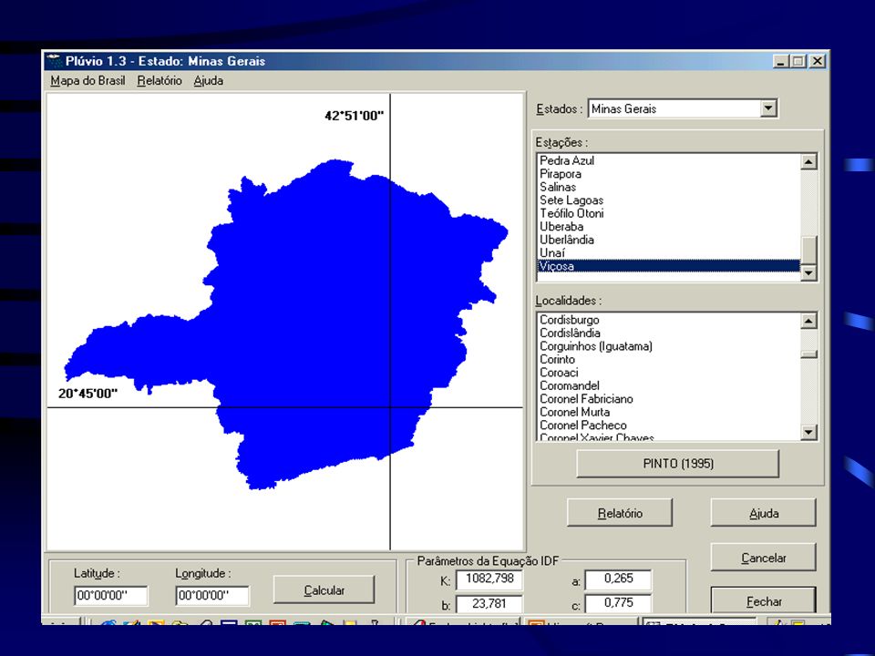Open the Mapa do Brasil menu
The width and height of the screenshot is (875, 656).
pos(87,81)
